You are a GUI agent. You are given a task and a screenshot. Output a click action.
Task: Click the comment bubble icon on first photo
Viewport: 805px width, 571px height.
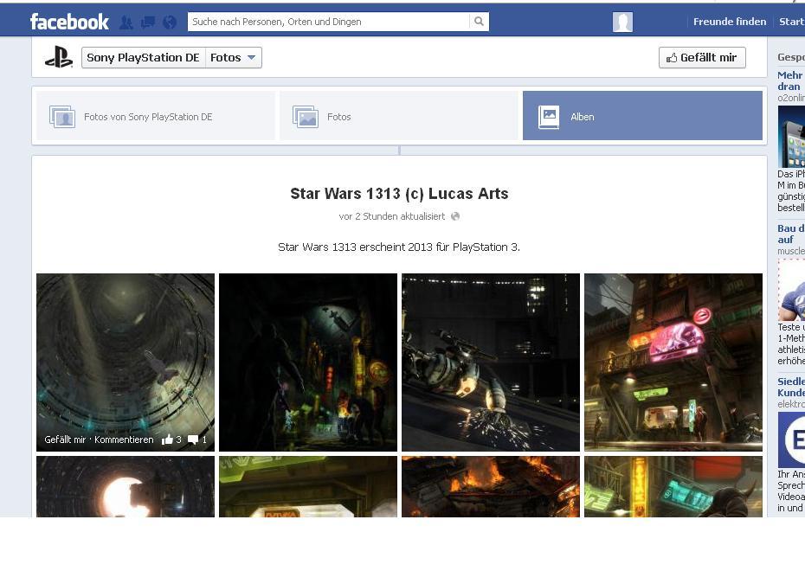193,439
